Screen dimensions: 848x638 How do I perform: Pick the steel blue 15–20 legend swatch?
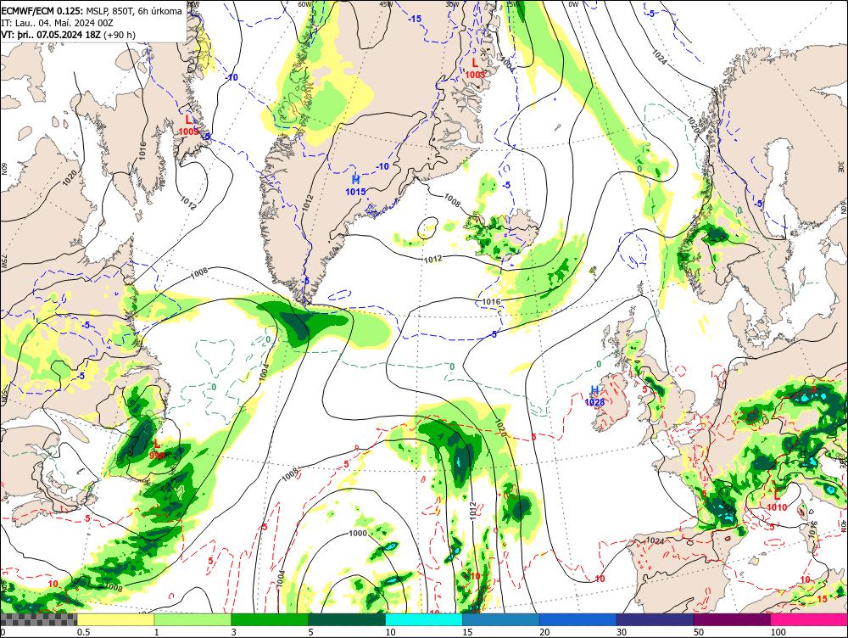[501, 619]
